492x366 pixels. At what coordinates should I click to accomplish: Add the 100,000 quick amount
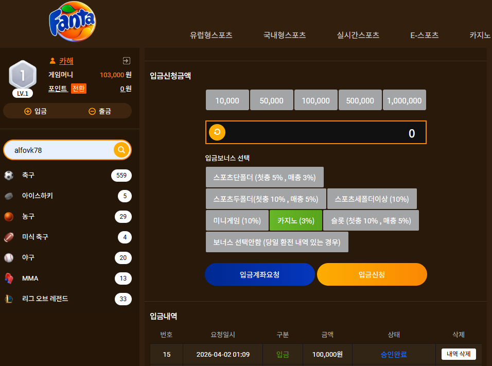[315, 100]
